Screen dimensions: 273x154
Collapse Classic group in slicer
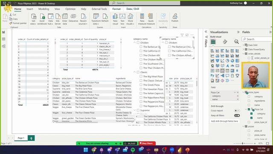click(135, 72)
